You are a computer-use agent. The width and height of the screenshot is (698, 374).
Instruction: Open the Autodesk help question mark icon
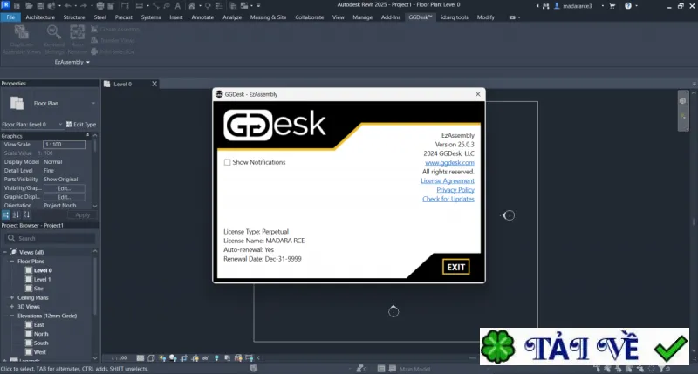coord(627,6)
